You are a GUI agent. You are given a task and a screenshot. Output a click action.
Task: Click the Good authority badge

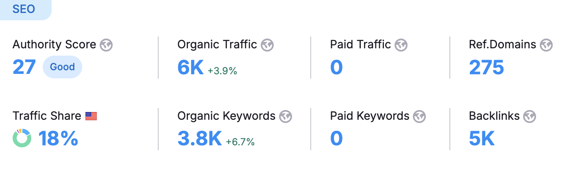[62, 67]
